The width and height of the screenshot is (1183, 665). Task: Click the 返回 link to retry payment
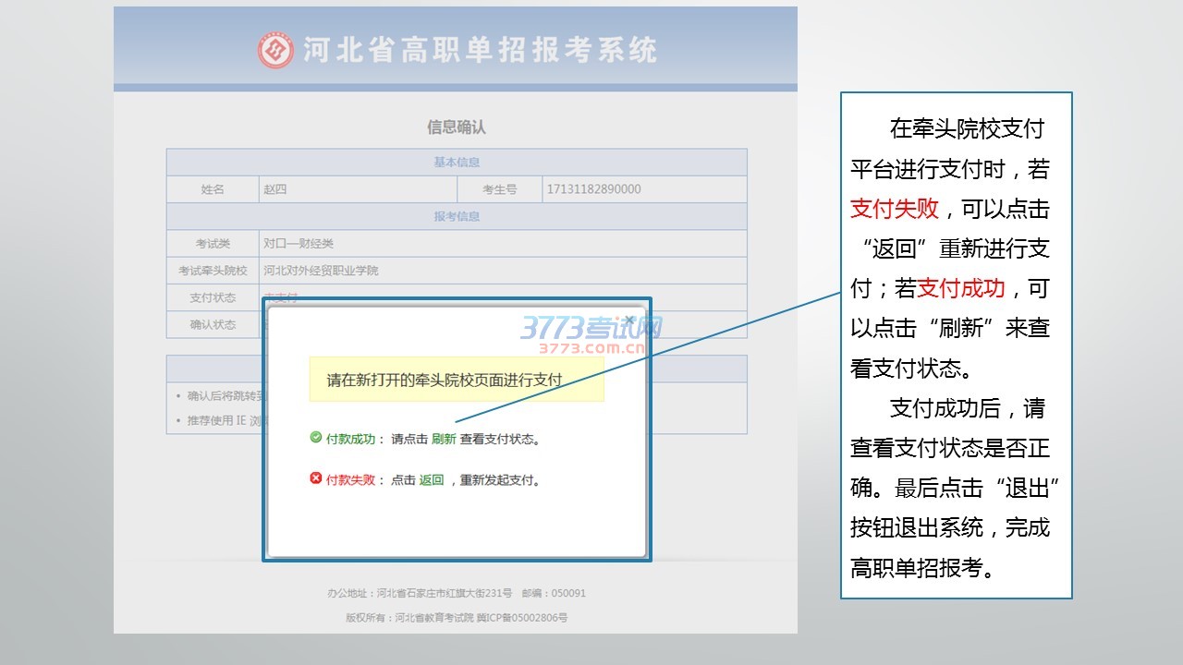tap(432, 479)
